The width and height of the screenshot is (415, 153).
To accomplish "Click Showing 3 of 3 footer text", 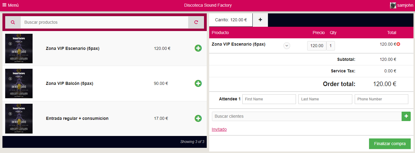I will pos(192,142).
